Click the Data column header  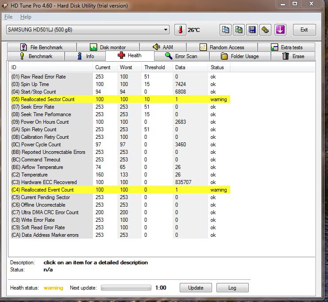pos(190,67)
